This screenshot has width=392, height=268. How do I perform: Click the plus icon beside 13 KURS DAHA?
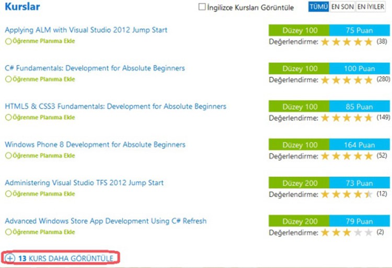(x=10, y=258)
